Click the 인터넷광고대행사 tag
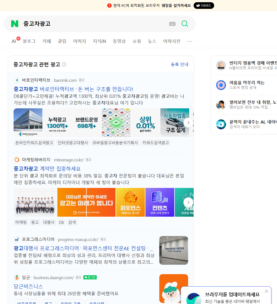The image size is (277, 304). [x=73, y=143]
